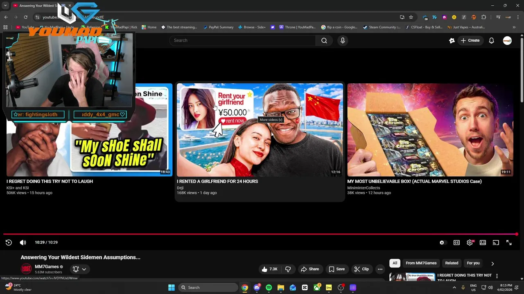
Task: Open 'Steam Community' bookmark
Action: point(382,27)
